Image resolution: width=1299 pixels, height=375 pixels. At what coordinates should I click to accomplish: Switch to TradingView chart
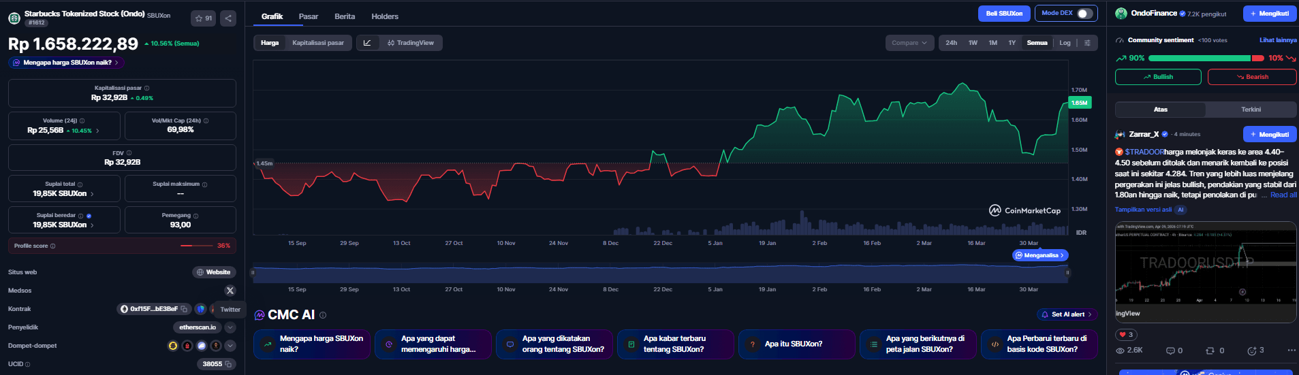[x=411, y=43]
